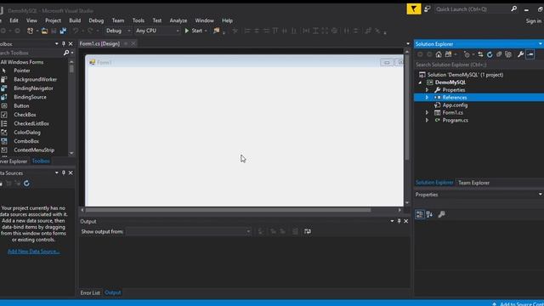Image resolution: width=544 pixels, height=306 pixels.
Task: Open the Window menu
Action: point(204,20)
